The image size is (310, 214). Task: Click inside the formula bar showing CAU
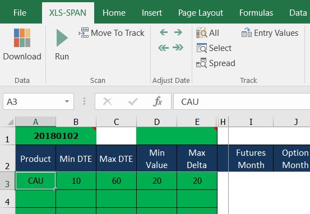[242, 101]
